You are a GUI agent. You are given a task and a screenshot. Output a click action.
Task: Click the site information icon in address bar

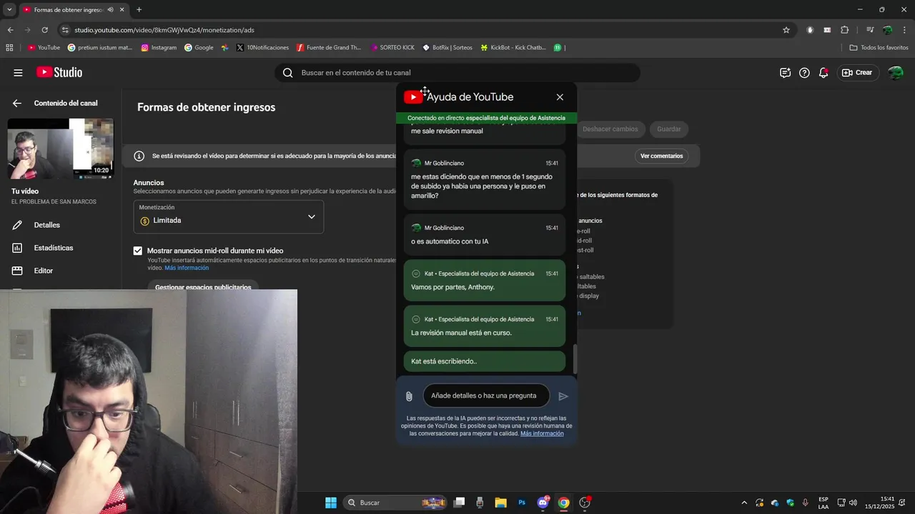click(65, 30)
